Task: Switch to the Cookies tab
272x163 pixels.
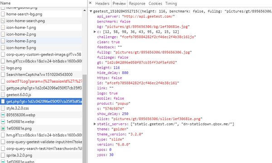Action: [155, 4]
